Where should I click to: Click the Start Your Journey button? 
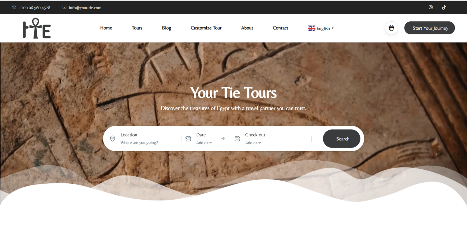point(429,28)
